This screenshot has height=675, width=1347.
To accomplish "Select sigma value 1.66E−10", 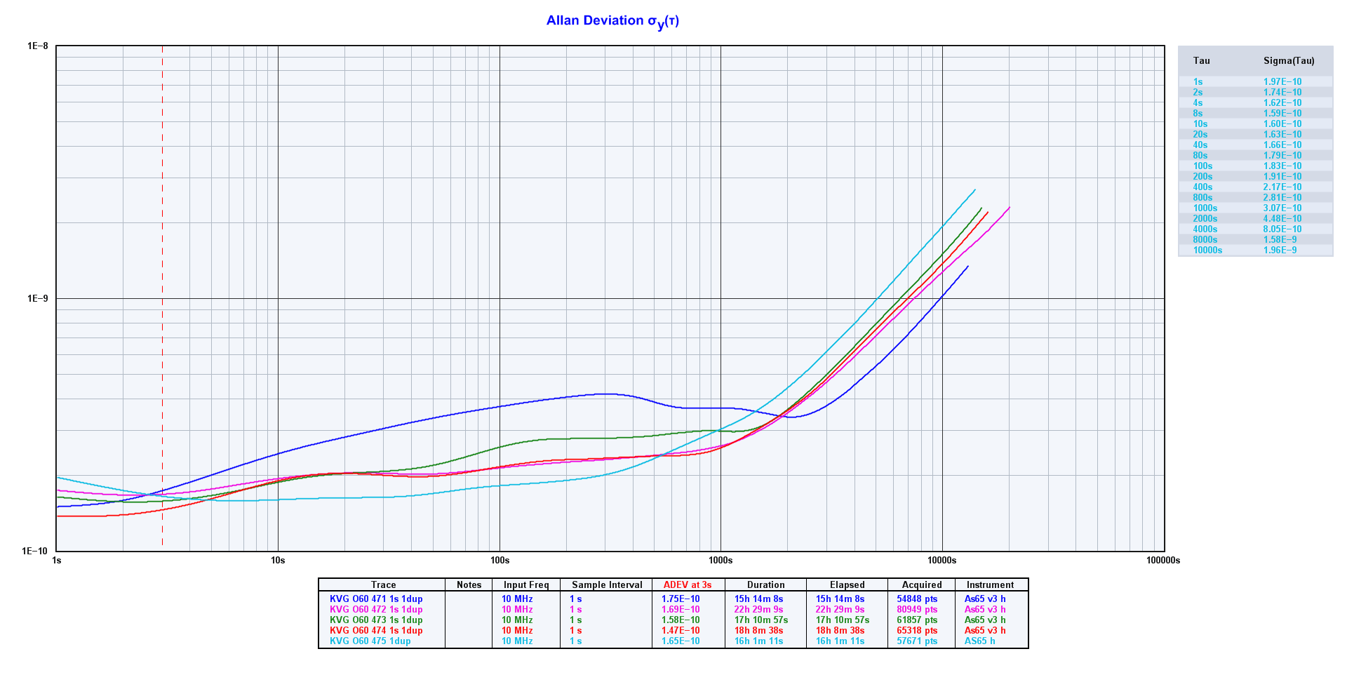I will pyautogui.click(x=1282, y=145).
